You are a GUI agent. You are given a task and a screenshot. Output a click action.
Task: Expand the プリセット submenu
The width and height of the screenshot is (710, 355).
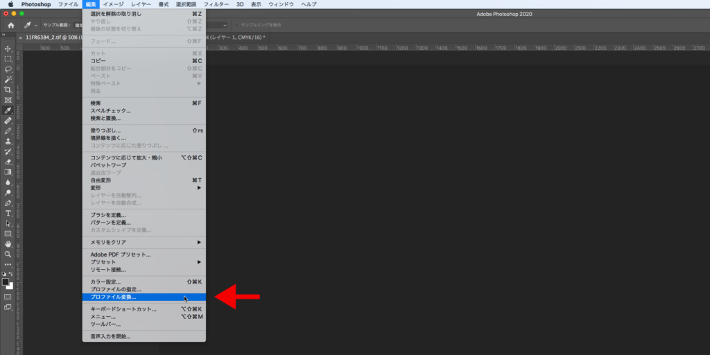[144, 261]
